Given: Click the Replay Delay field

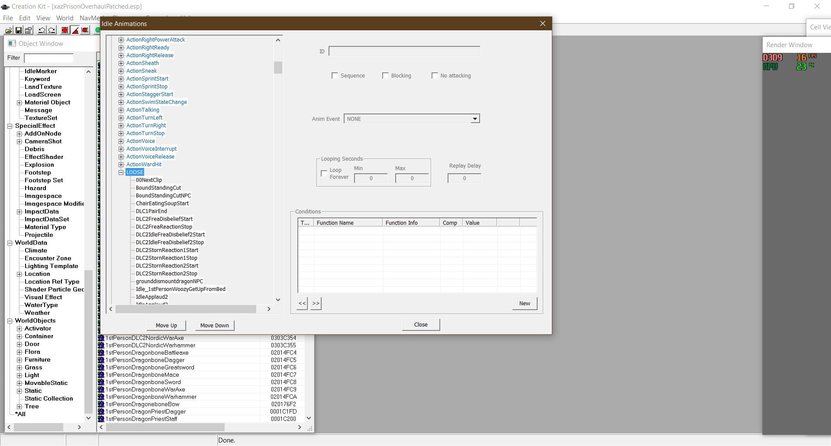Looking at the screenshot, I should 464,178.
